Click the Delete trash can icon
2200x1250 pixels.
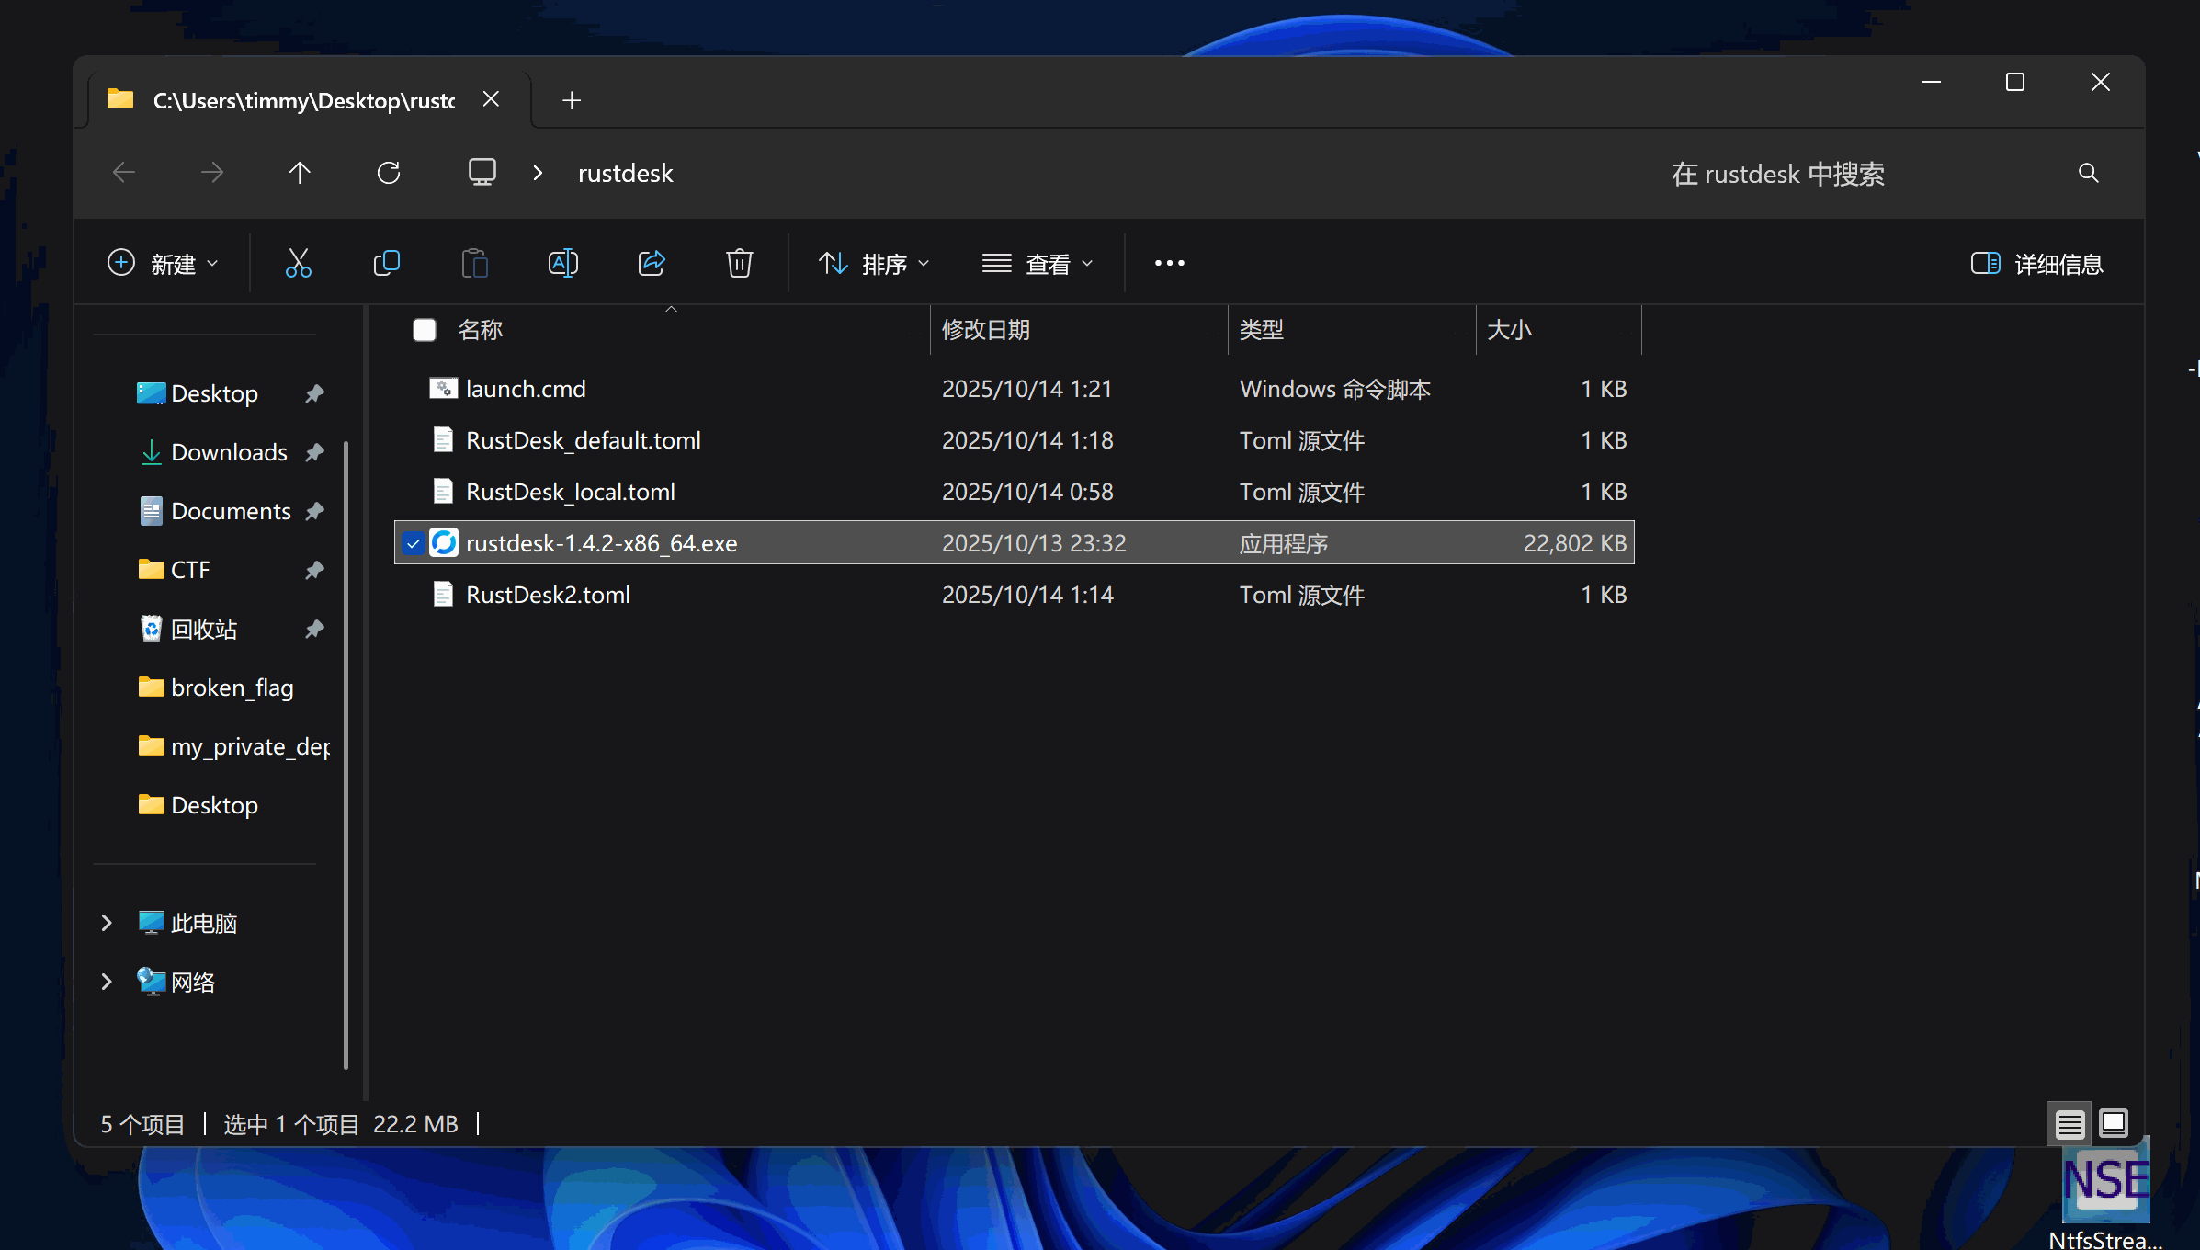pyautogui.click(x=739, y=264)
